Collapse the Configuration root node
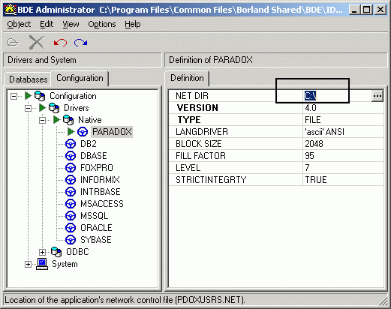391x309 pixels. tap(14, 96)
